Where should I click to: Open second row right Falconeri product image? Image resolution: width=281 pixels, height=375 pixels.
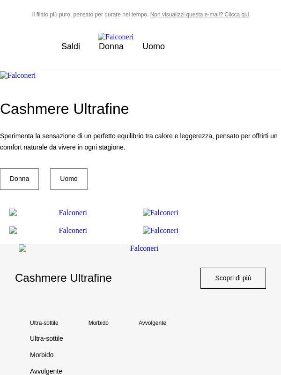(x=161, y=230)
